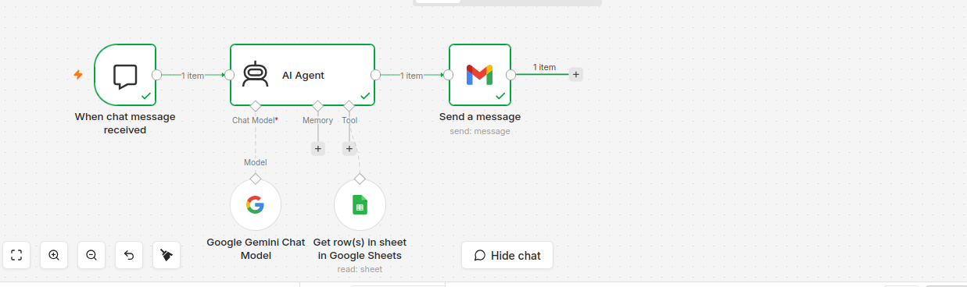Click AI Agent output connector circle

pos(376,75)
